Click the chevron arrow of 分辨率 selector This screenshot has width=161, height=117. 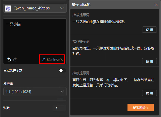[x=62, y=92]
